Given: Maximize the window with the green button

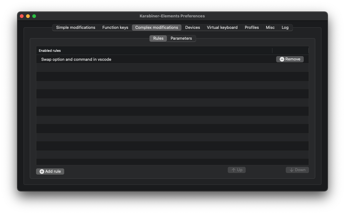Looking at the screenshot, I should pos(34,16).
